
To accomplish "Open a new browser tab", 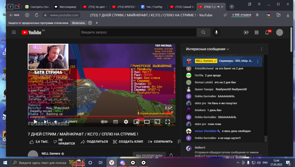I will coord(232,7).
